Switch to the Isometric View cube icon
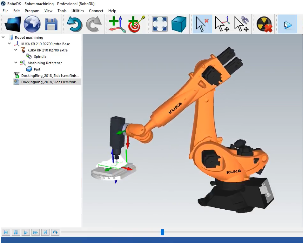Viewport: 303px width, 243px height. point(179,24)
